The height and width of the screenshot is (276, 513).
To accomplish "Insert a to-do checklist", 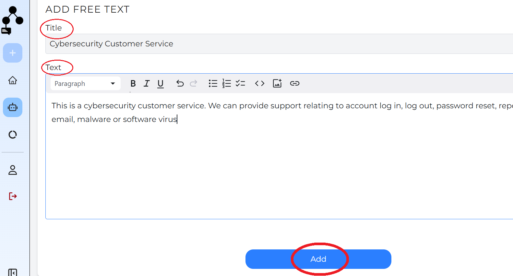I will click(240, 83).
